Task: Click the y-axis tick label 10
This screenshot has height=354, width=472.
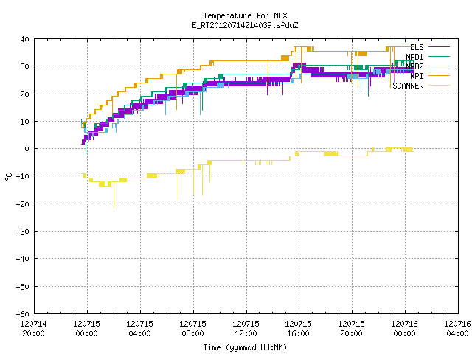Action: pos(24,122)
